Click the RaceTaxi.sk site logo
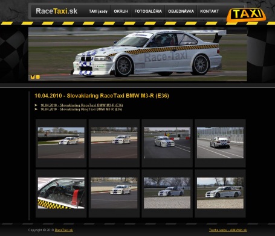The width and height of the screenshot is (275, 236). 56,11
